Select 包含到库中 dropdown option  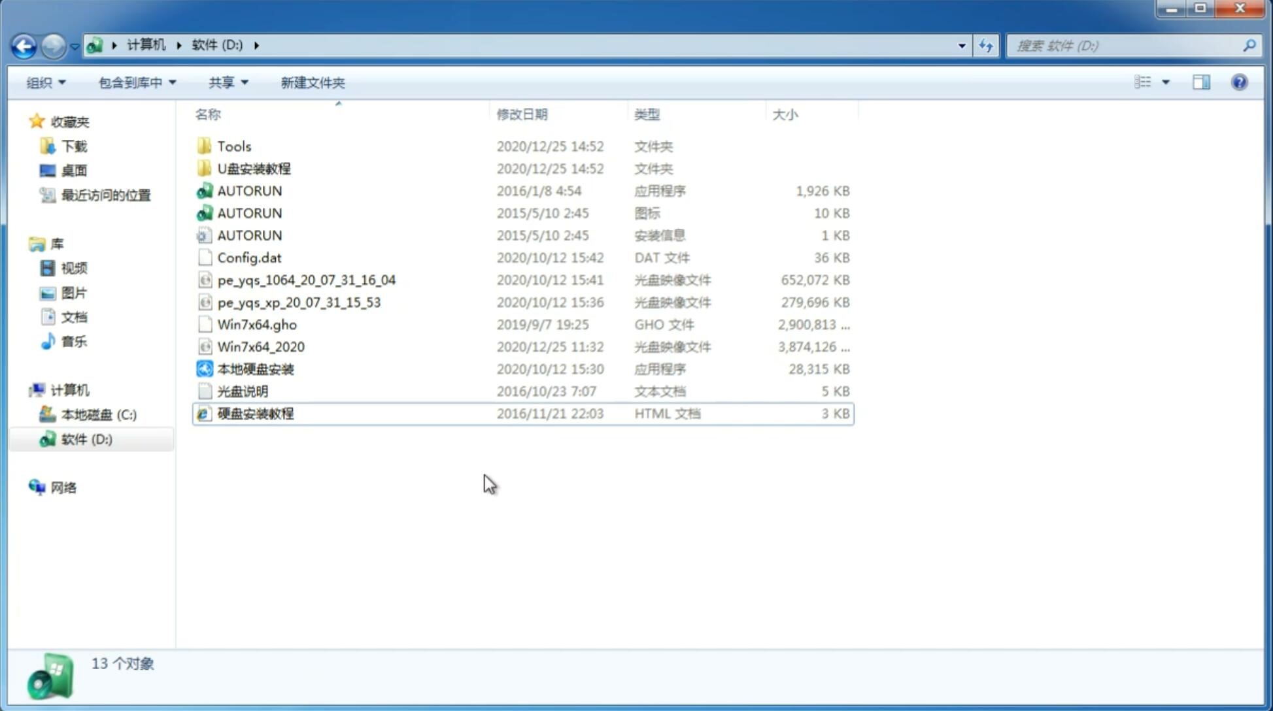[135, 81]
